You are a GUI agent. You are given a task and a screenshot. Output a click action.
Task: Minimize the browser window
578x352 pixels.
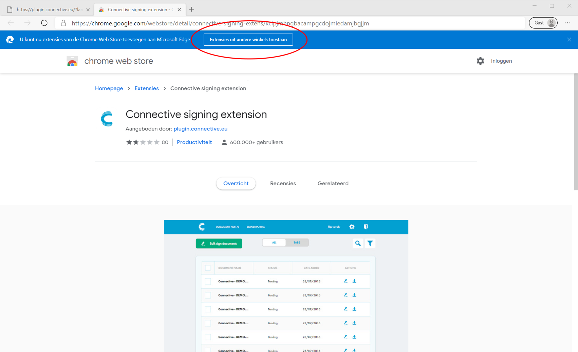(x=535, y=6)
